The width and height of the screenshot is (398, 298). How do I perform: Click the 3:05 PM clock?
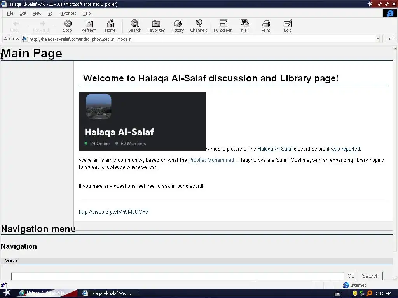pos(383,293)
